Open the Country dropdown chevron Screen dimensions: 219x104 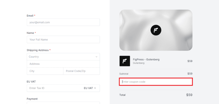click(96, 57)
